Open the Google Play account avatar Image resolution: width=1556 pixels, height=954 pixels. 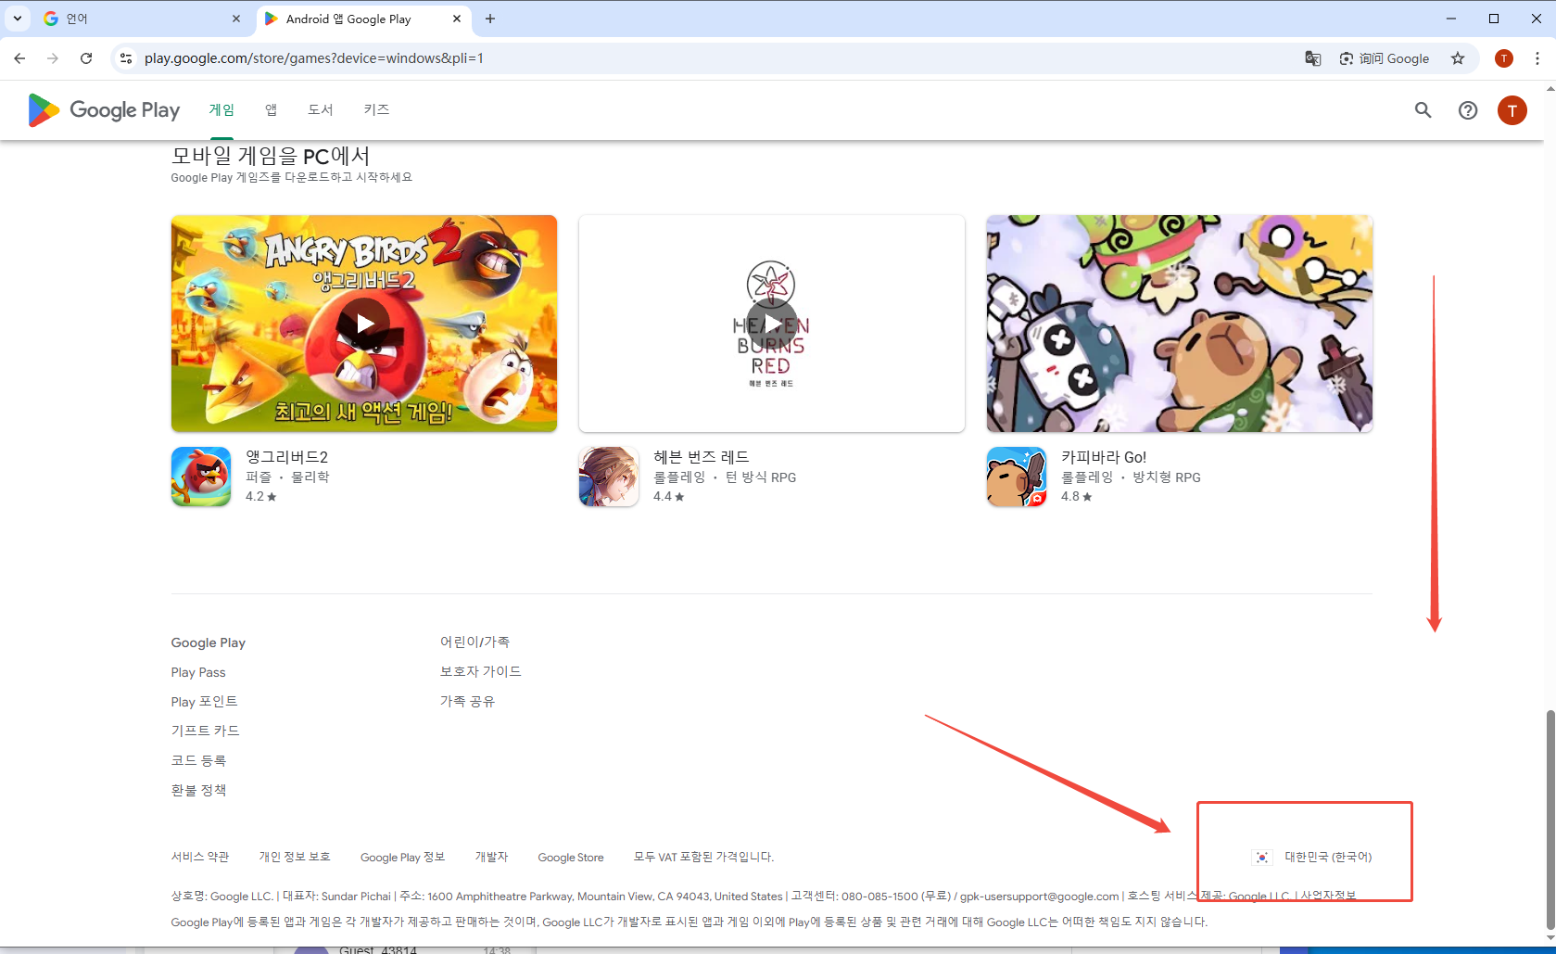(1512, 110)
